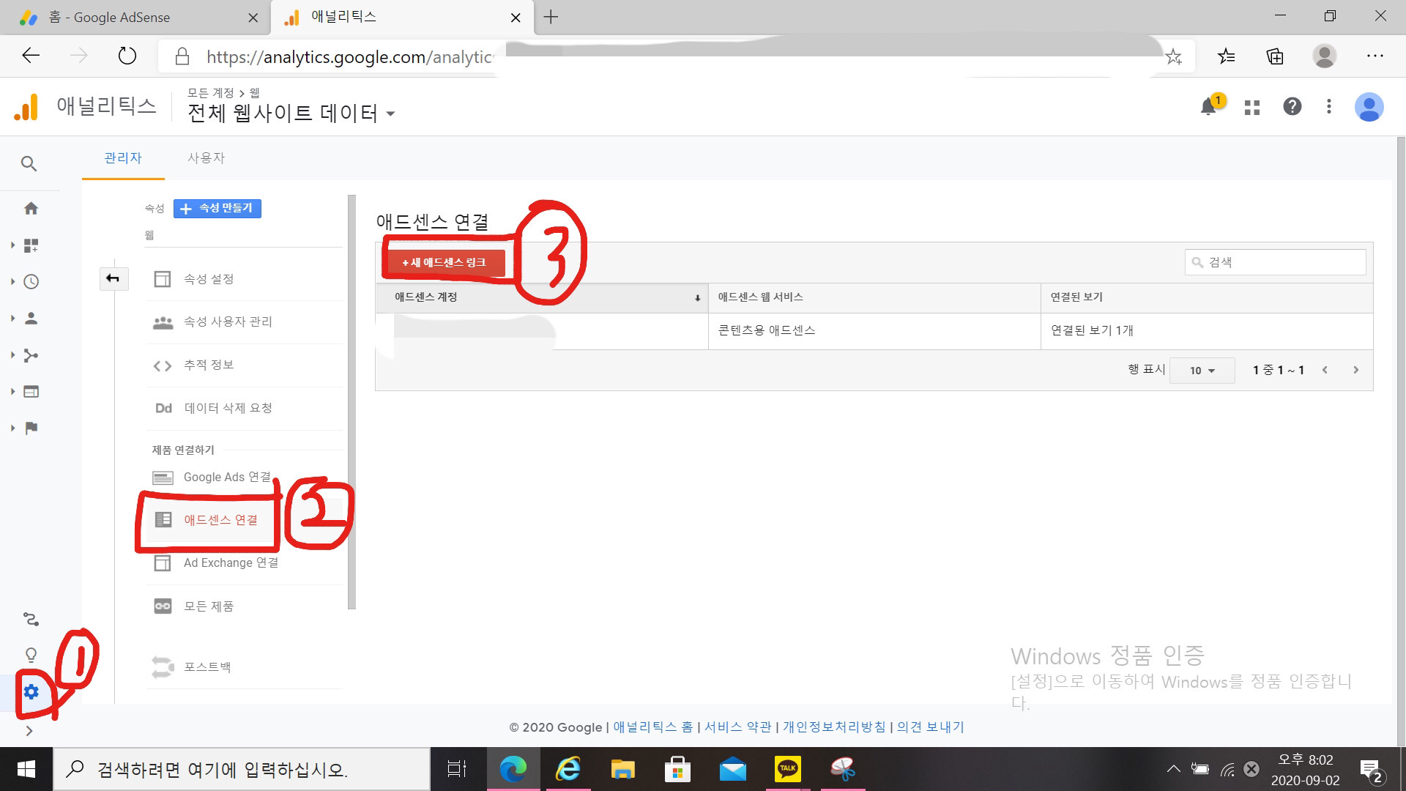The width and height of the screenshot is (1406, 791).
Task: Open 속성 설정 menu item
Action: (x=244, y=279)
